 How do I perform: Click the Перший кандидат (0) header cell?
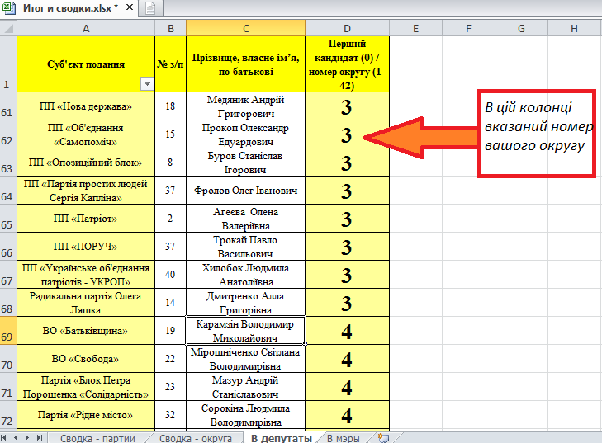point(347,64)
